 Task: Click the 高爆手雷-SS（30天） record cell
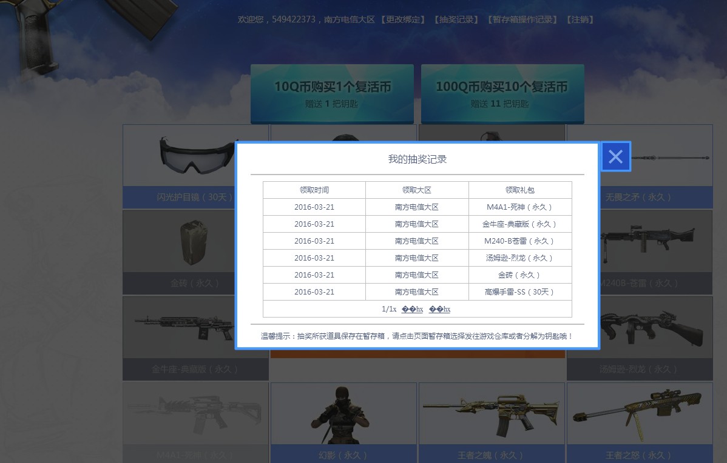(x=519, y=291)
